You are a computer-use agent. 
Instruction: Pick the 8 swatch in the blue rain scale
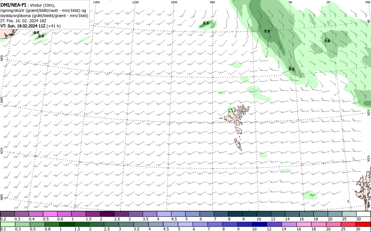click(230, 224)
